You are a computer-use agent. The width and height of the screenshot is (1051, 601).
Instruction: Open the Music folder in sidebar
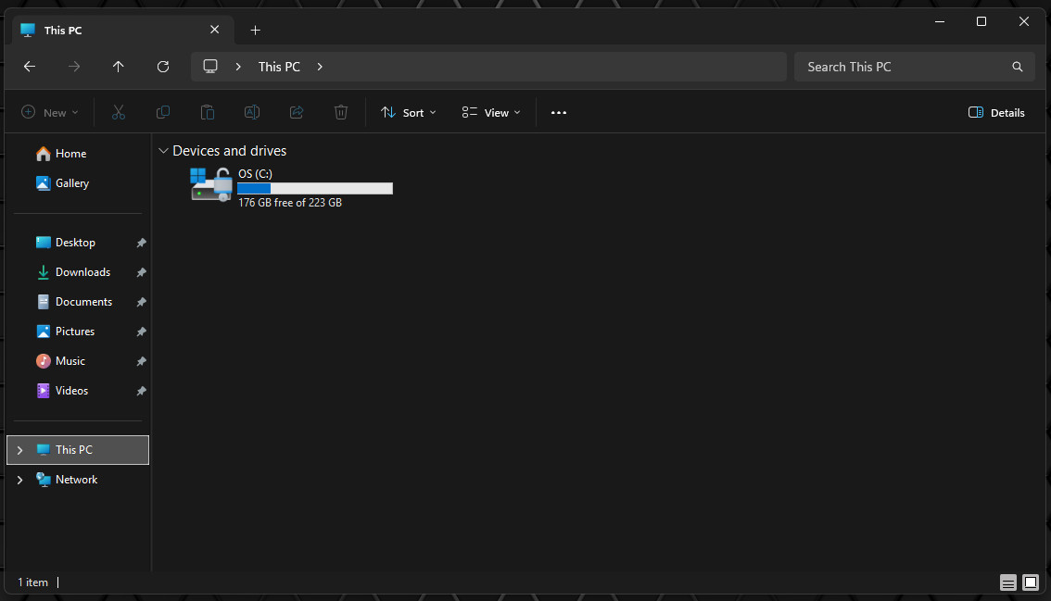point(70,361)
